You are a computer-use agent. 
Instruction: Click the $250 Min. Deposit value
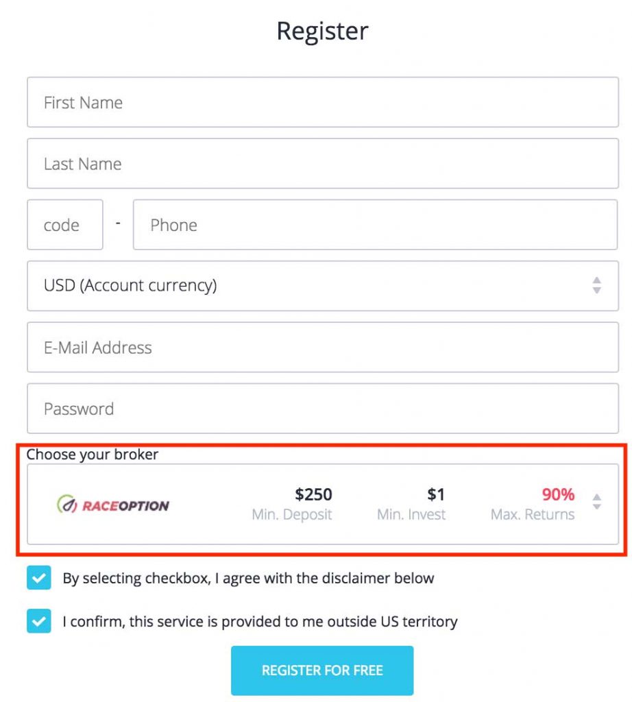pyautogui.click(x=313, y=494)
